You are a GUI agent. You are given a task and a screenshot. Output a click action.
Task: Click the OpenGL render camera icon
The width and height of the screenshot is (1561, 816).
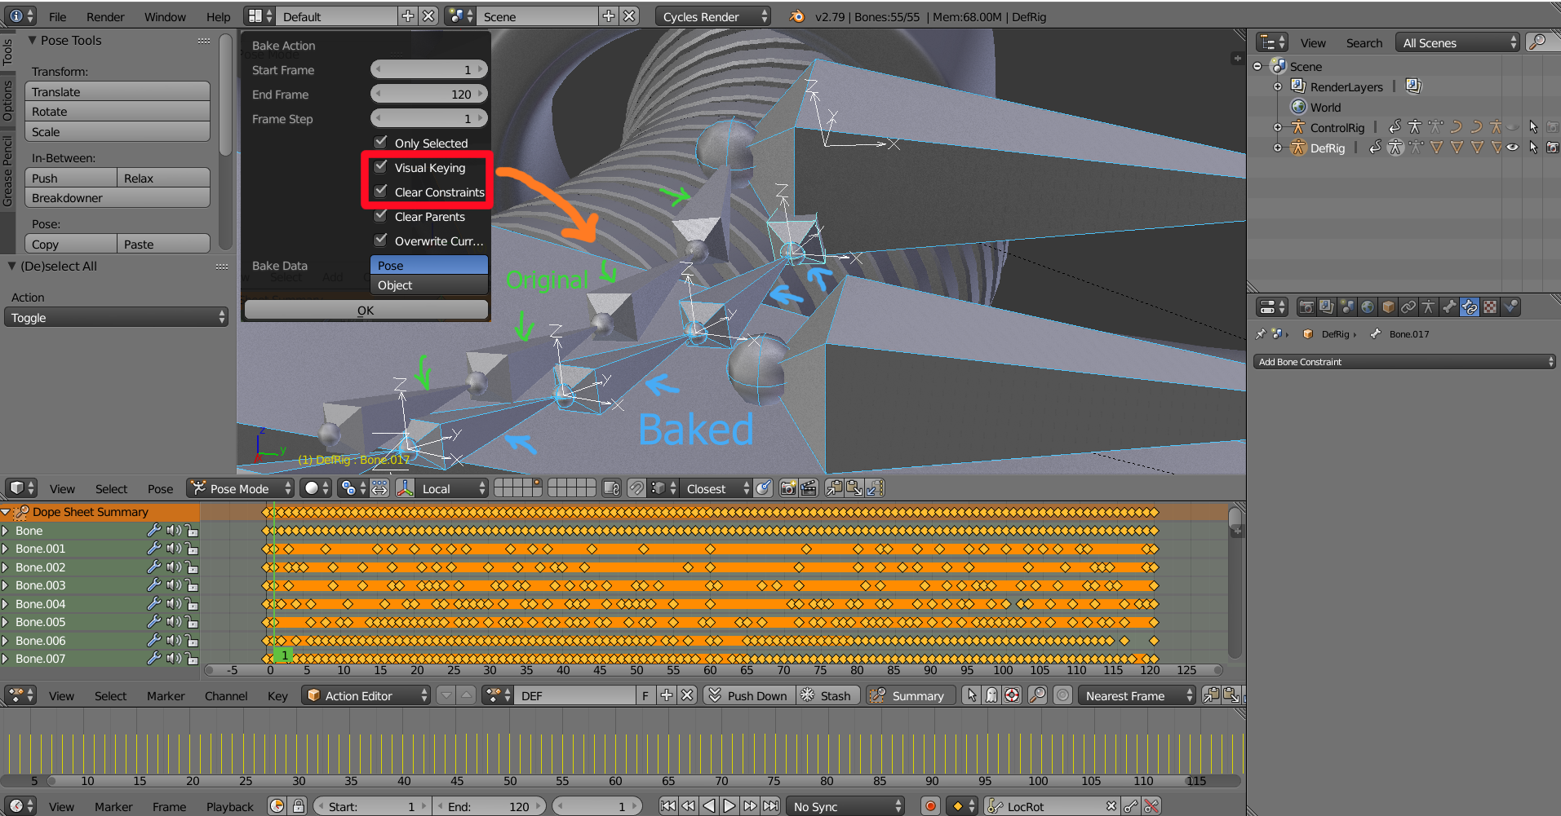[788, 487]
